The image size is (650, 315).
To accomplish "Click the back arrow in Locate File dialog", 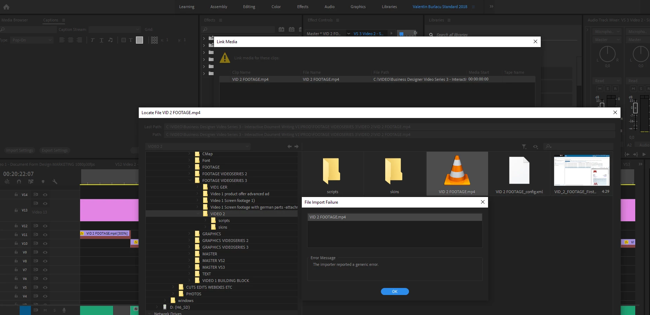I will pyautogui.click(x=290, y=146).
